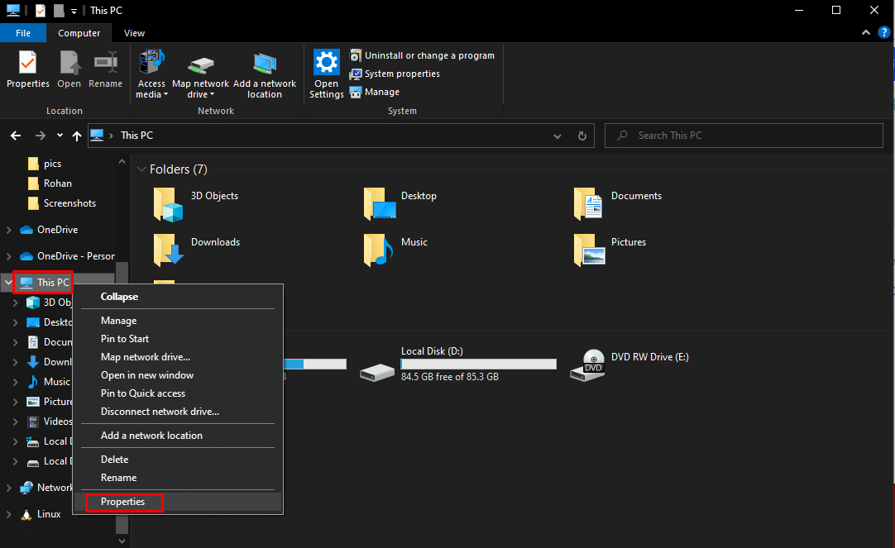
Task: Click Manage in the ribbon System group
Action: (x=375, y=92)
